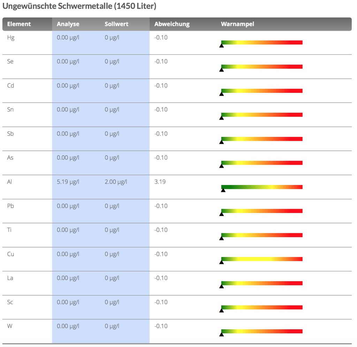Click the black marker triangle in As row

coord(221,166)
